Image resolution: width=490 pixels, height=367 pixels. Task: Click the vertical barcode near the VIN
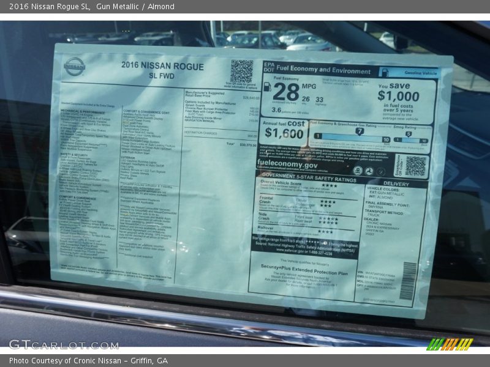[409, 281]
